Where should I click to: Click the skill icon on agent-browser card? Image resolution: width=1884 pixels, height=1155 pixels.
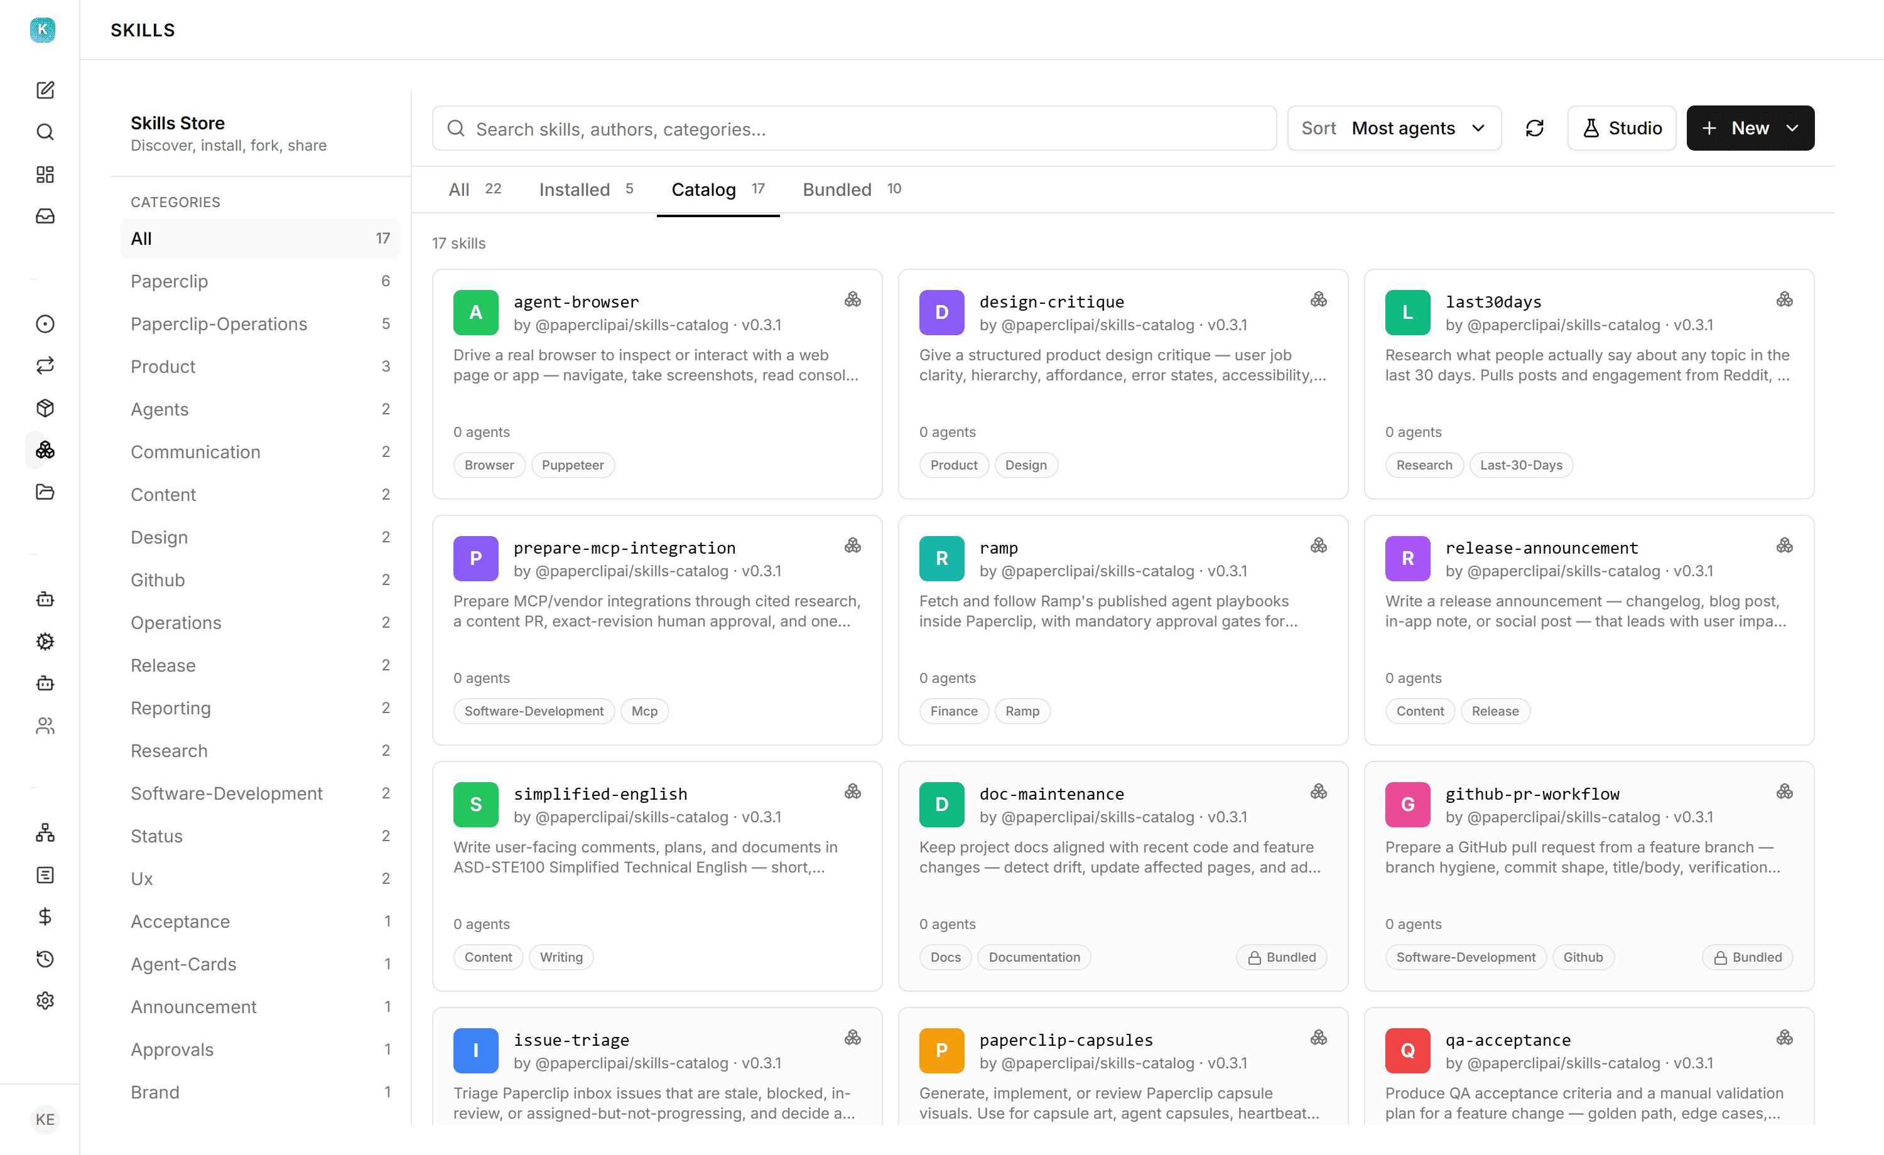pos(853,299)
